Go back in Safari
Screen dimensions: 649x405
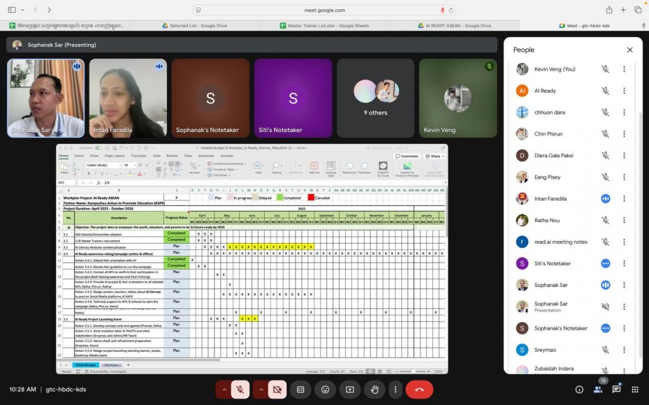pos(36,10)
